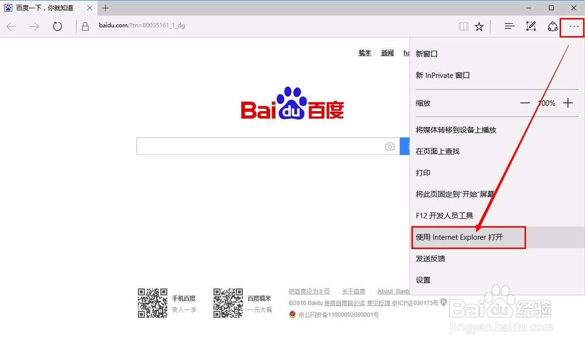Open reading view book icon

click(x=463, y=26)
